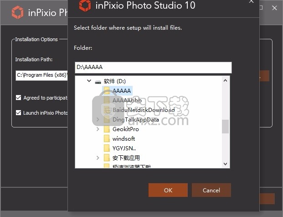This screenshot has height=217, width=283.
Task: Select the 软件 (D:) drive
Action: click(114, 81)
